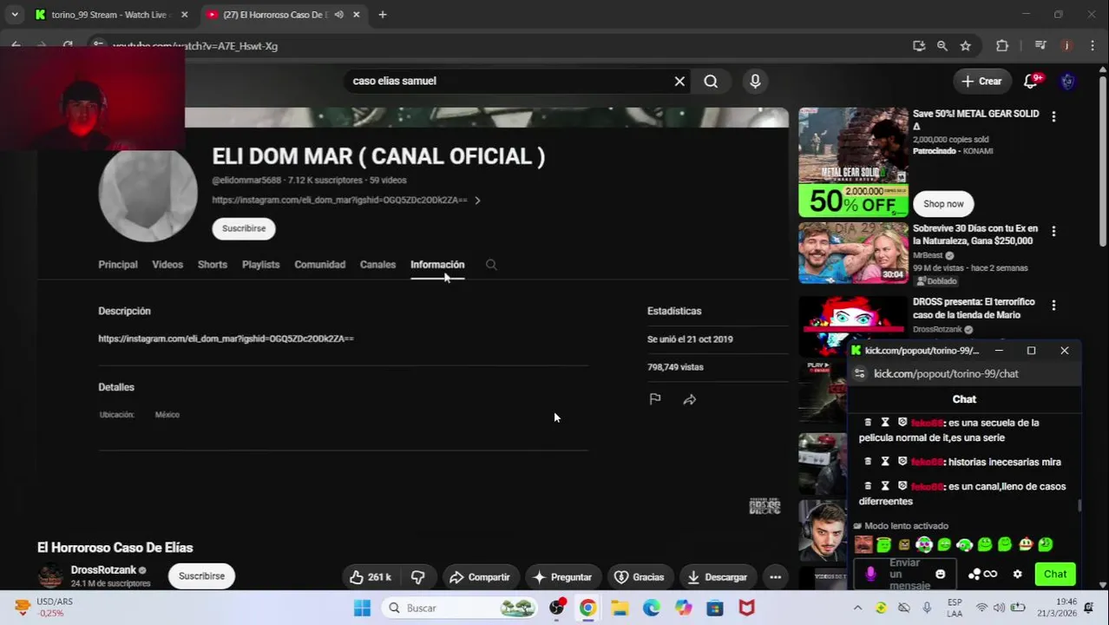Toggle Kick points infinity icon in chat
This screenshot has width=1109, height=625.
[x=990, y=574]
